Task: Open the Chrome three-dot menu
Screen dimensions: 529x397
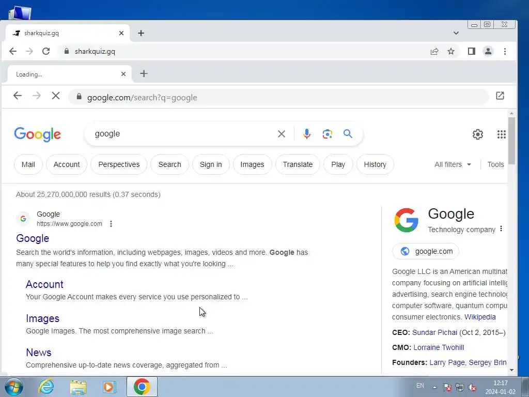Action: (505, 51)
